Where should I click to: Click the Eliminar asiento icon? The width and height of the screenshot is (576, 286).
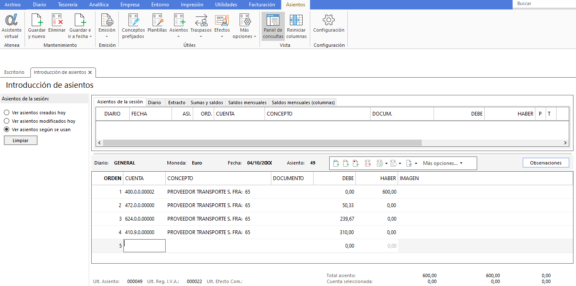point(57,20)
